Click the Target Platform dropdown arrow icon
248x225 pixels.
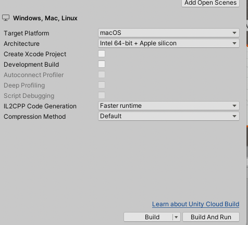234,33
